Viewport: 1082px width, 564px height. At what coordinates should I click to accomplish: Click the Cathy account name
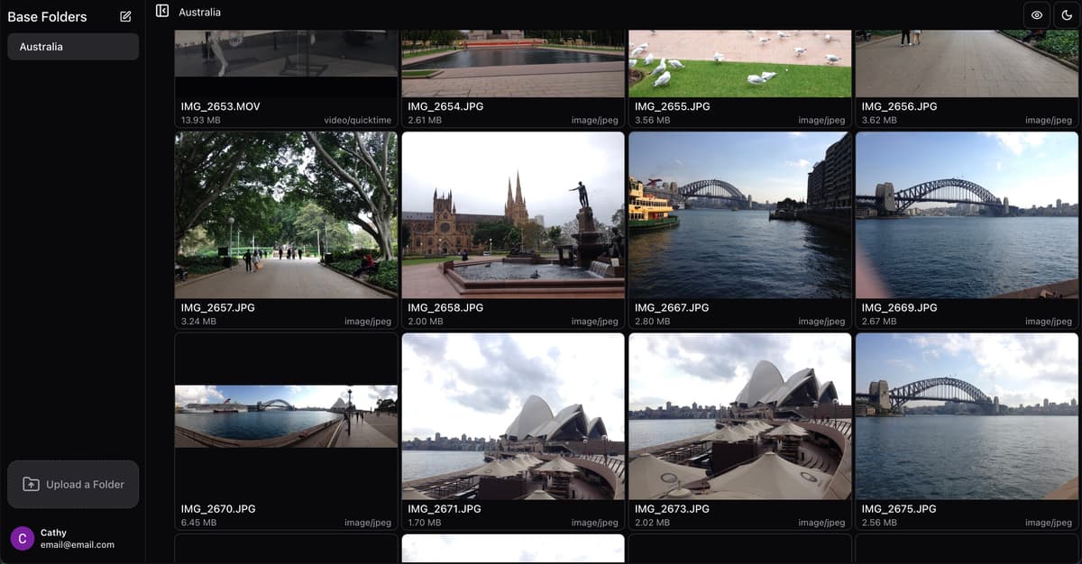[x=53, y=532]
